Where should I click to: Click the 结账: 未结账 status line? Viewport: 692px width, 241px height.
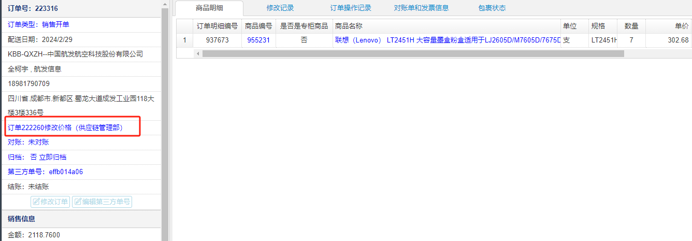(28, 187)
